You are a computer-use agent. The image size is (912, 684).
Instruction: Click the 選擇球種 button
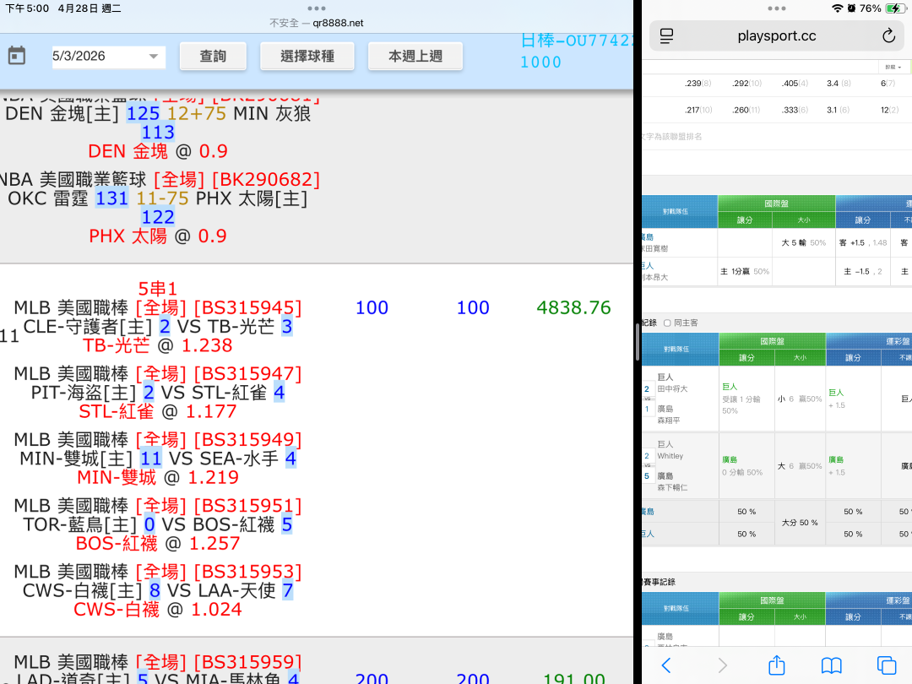307,57
